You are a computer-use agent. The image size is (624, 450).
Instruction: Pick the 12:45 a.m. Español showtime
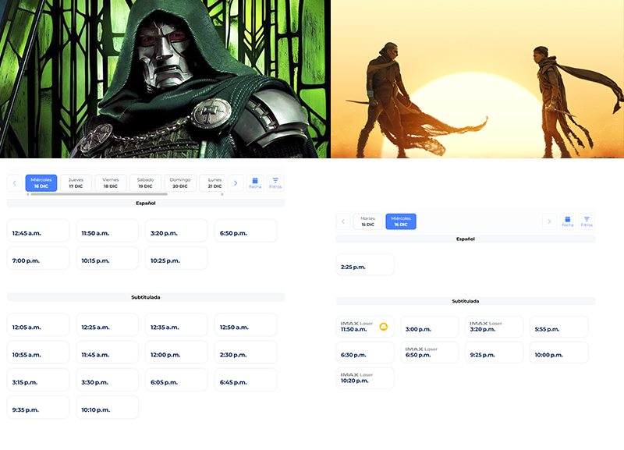38,230
